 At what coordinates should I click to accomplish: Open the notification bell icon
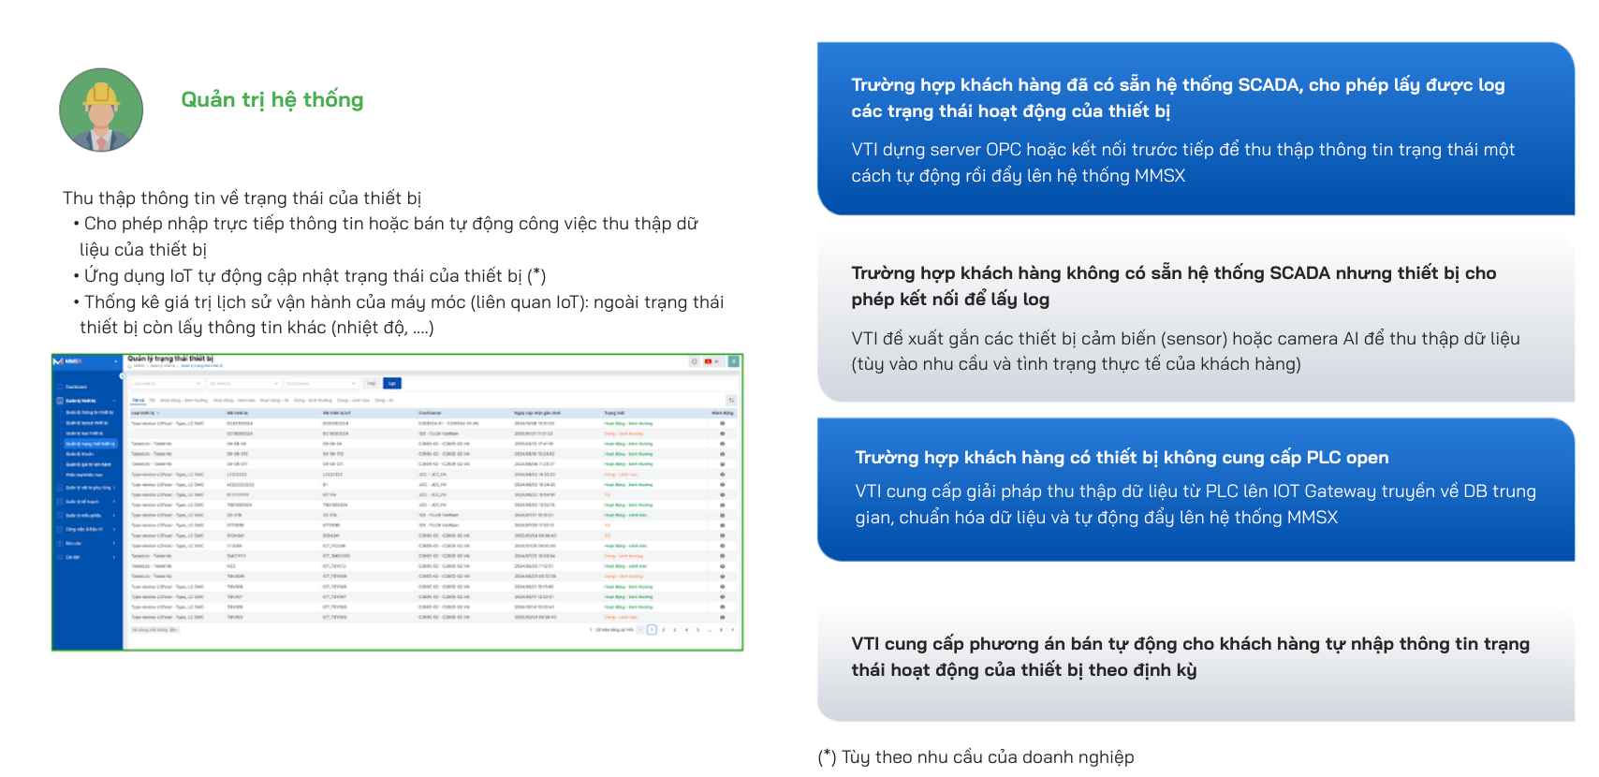pyautogui.click(x=694, y=361)
